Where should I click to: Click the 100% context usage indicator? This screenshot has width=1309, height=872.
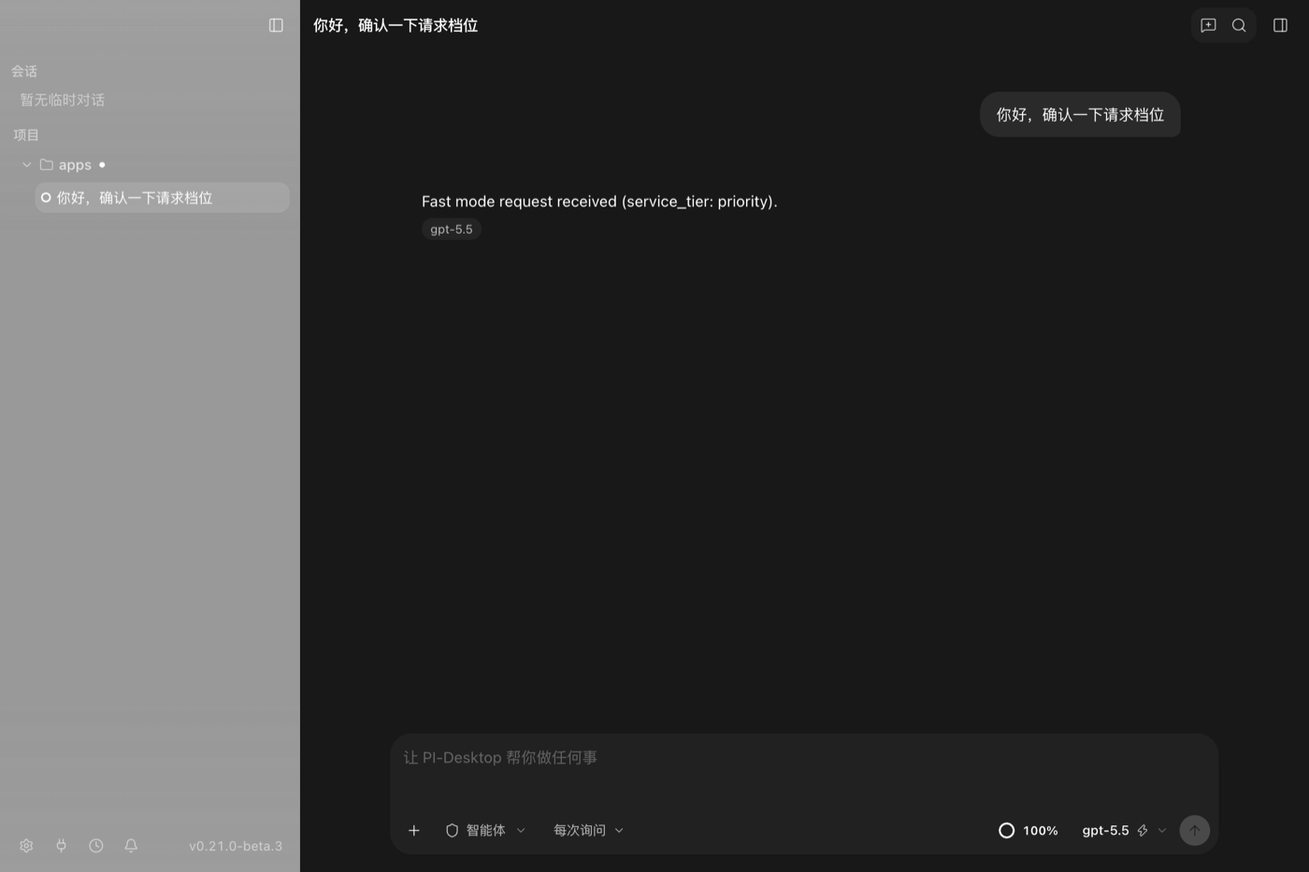coord(1028,830)
